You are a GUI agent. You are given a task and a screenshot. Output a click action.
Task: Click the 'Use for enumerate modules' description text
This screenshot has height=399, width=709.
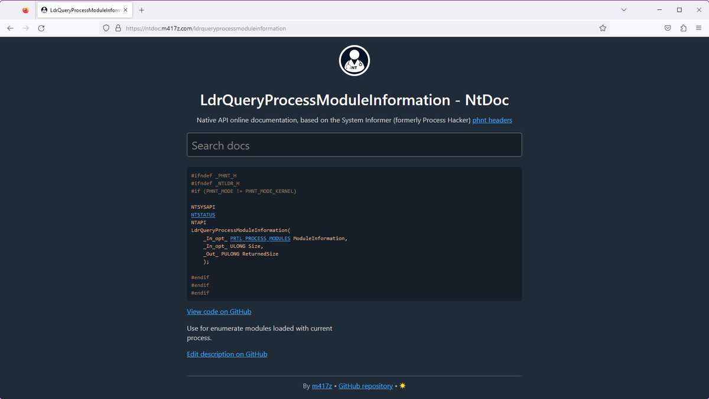pyautogui.click(x=259, y=333)
